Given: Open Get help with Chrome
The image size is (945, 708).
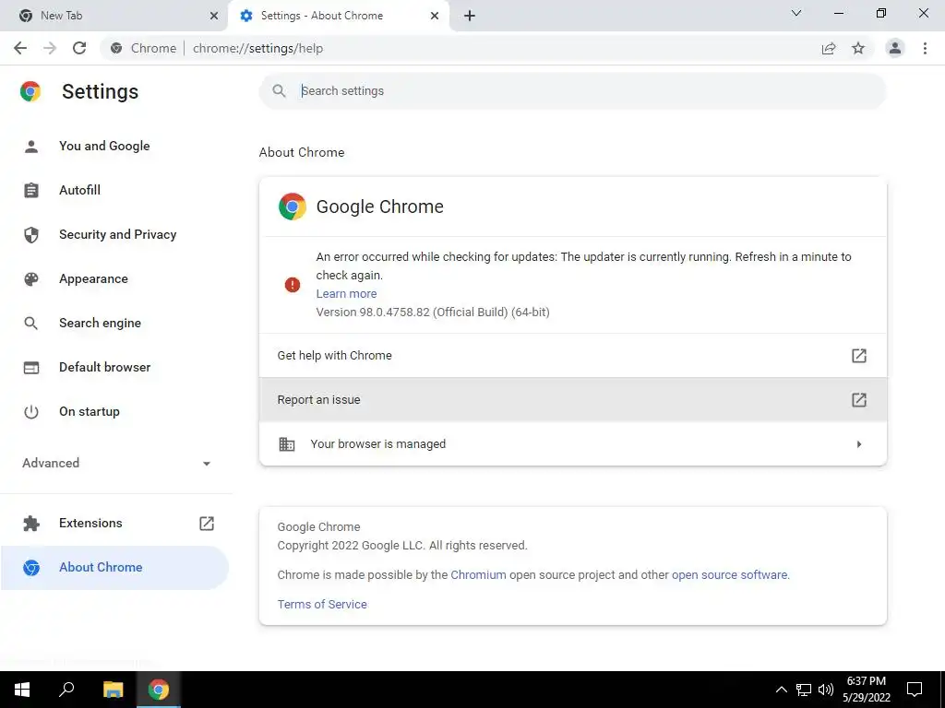Looking at the screenshot, I should coord(572,356).
